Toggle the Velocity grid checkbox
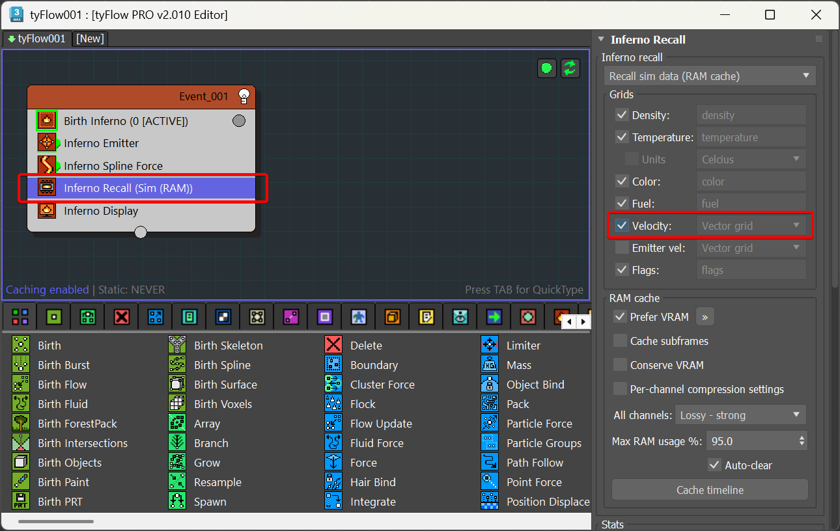Image resolution: width=840 pixels, height=531 pixels. pyautogui.click(x=622, y=226)
